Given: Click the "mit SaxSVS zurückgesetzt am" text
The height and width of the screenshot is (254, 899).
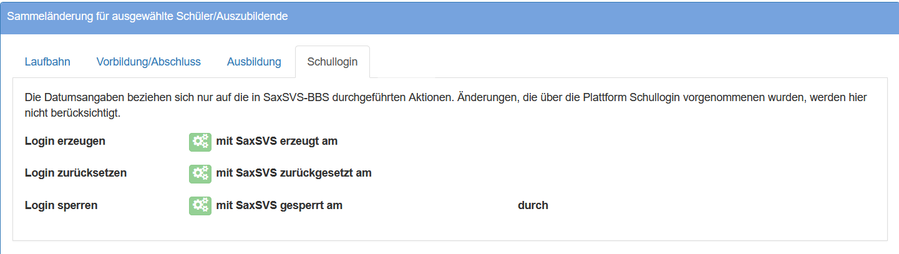Looking at the screenshot, I should (x=294, y=173).
